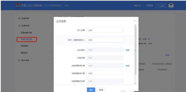Click the 经营所得 sidebar icon

19,26
